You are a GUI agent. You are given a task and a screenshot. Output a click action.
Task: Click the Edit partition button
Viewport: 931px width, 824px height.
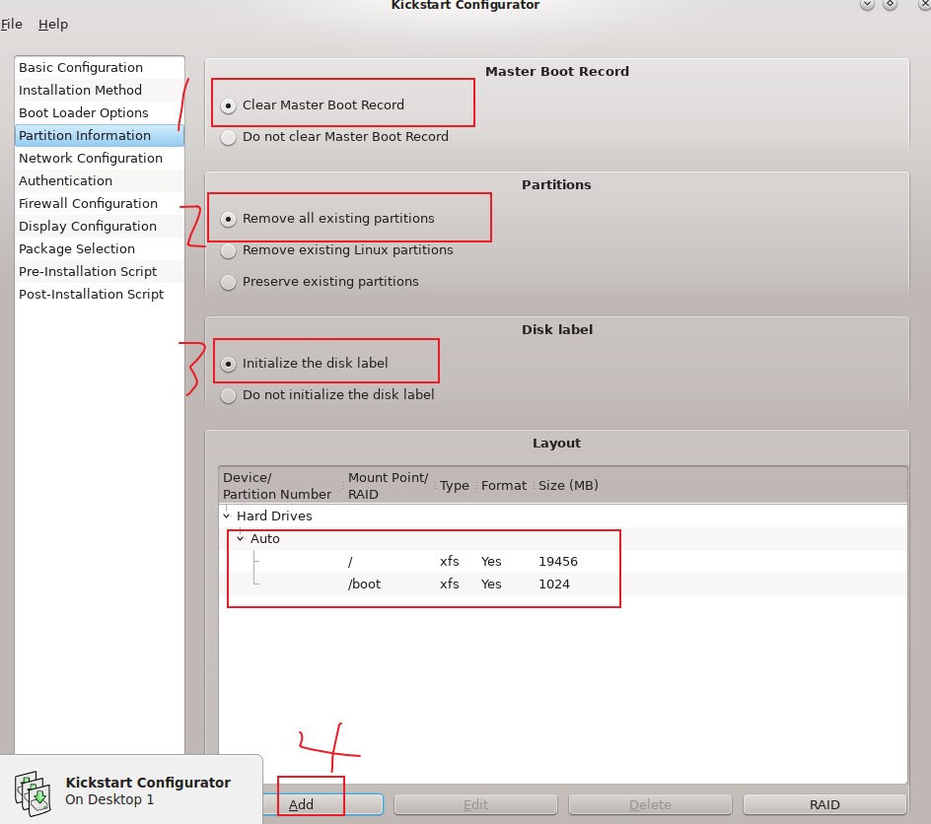(475, 804)
